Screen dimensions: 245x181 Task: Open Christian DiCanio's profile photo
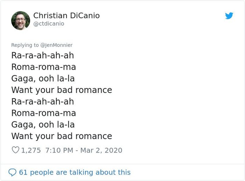pos(21,20)
